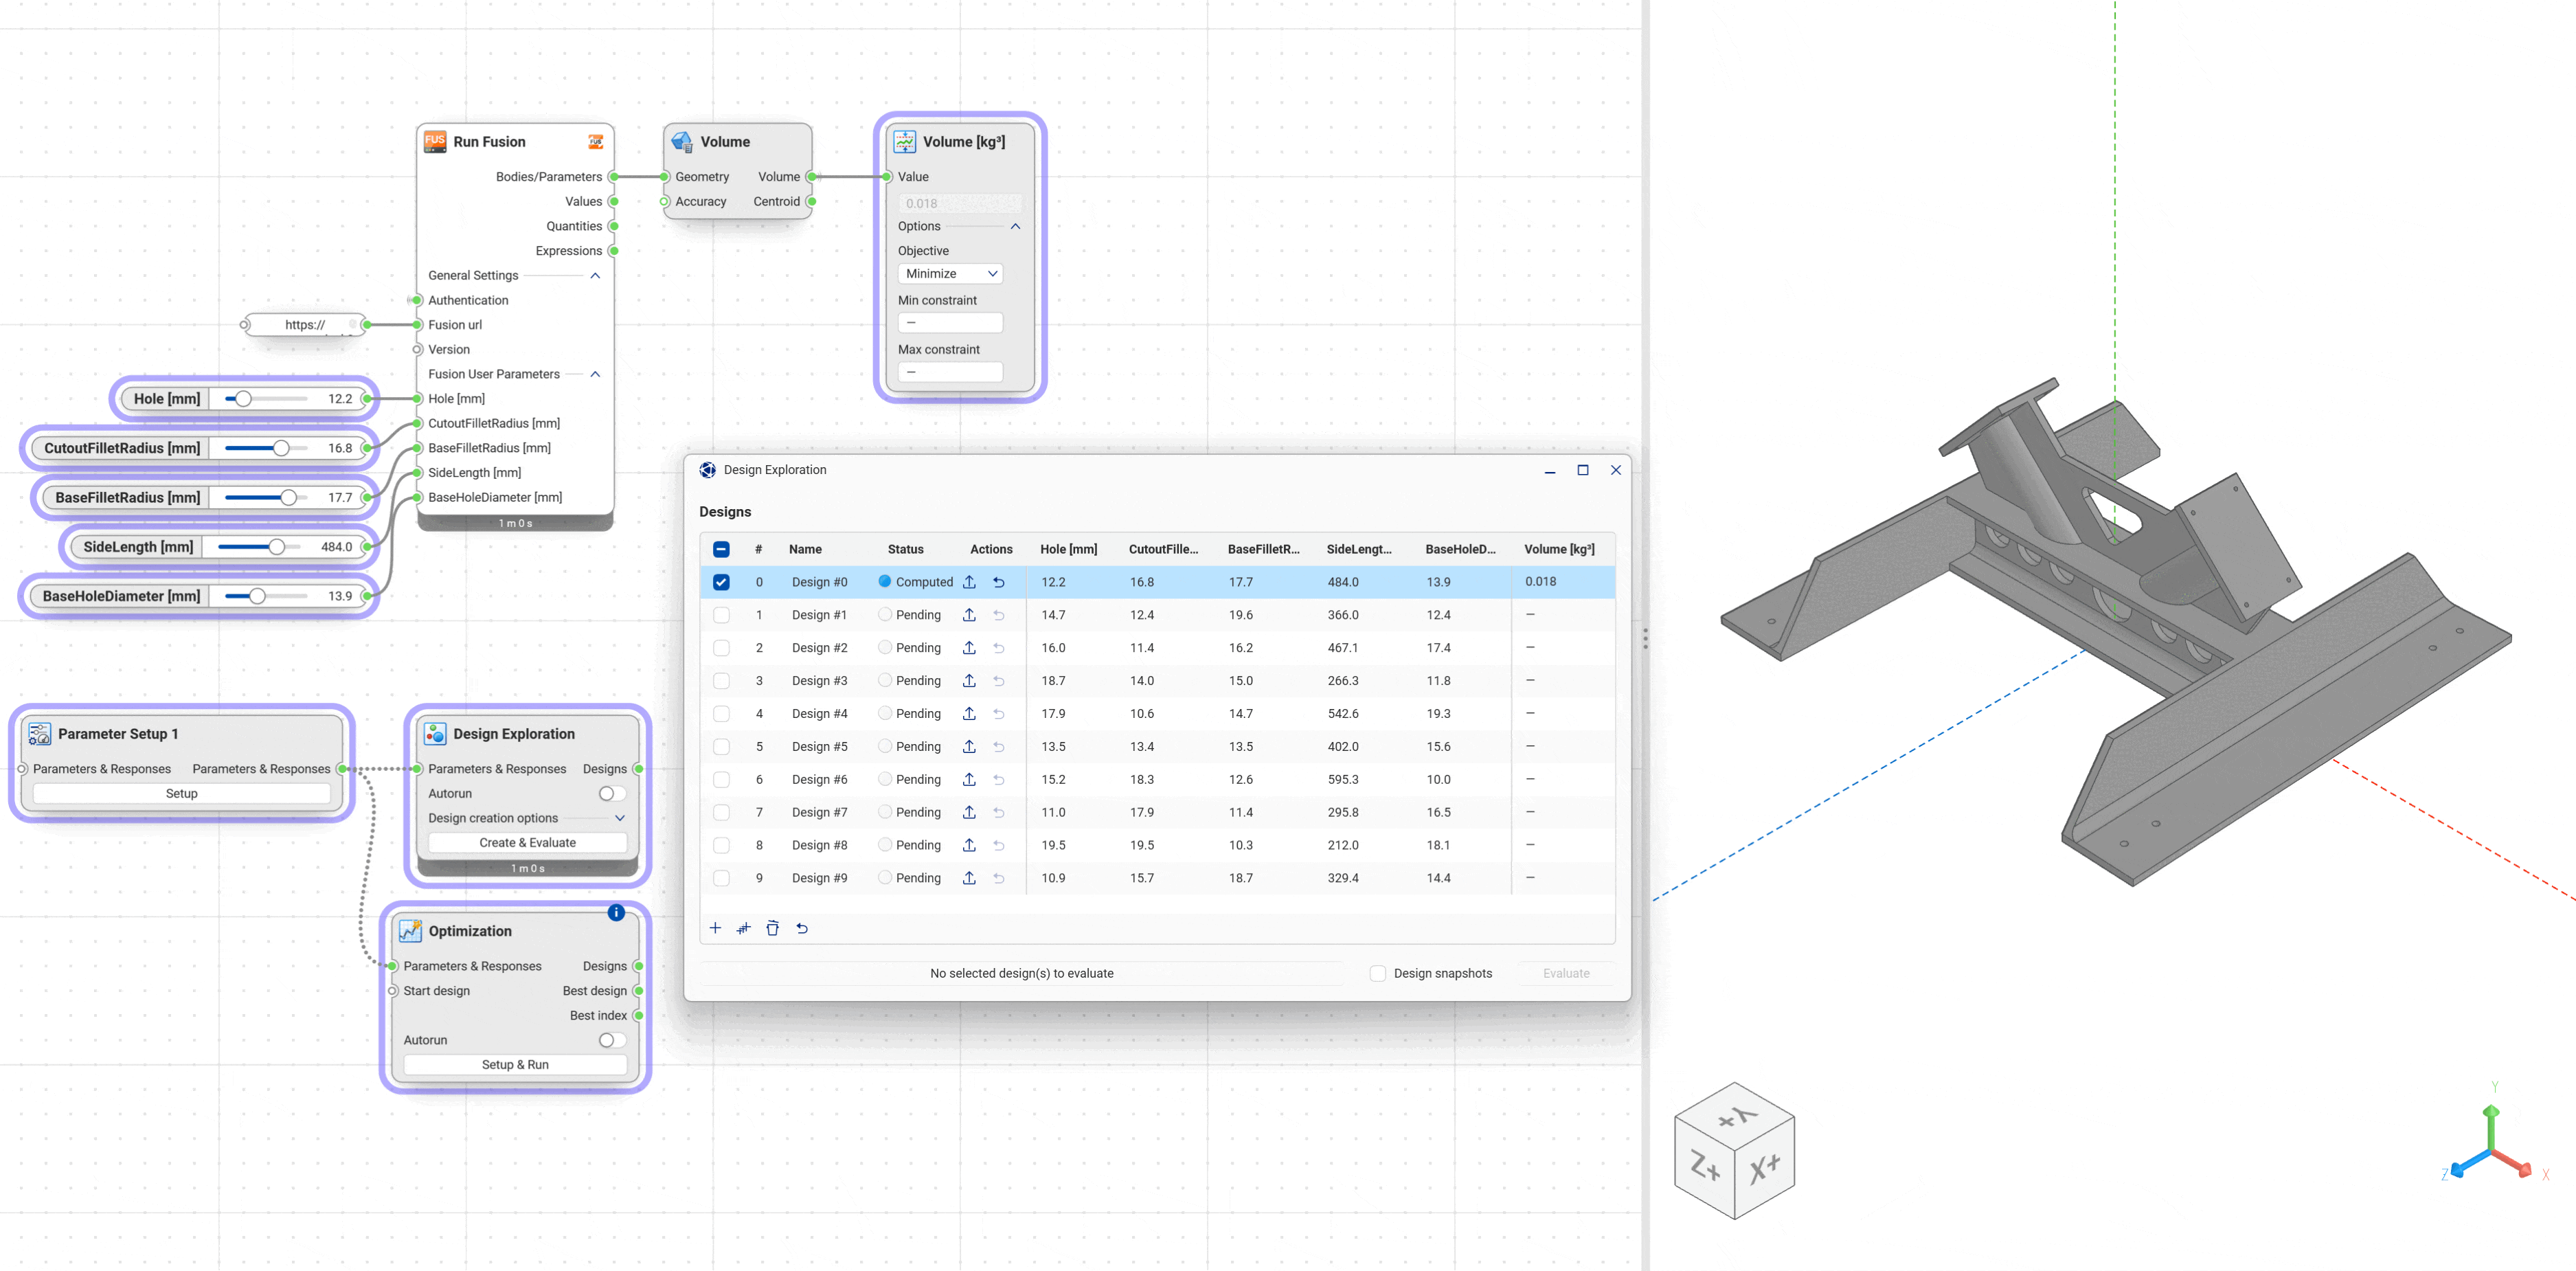
Task: Click the Optimization node info badge
Action: (x=616, y=912)
